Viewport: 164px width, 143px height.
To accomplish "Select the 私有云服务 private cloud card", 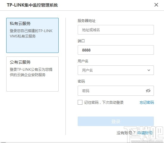I will click(32, 35).
